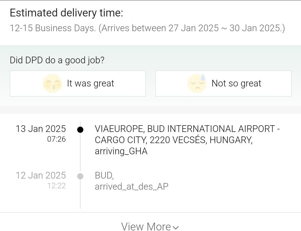
Task: Click the "arrived_at_des_AP" status text
Action: 132,186
